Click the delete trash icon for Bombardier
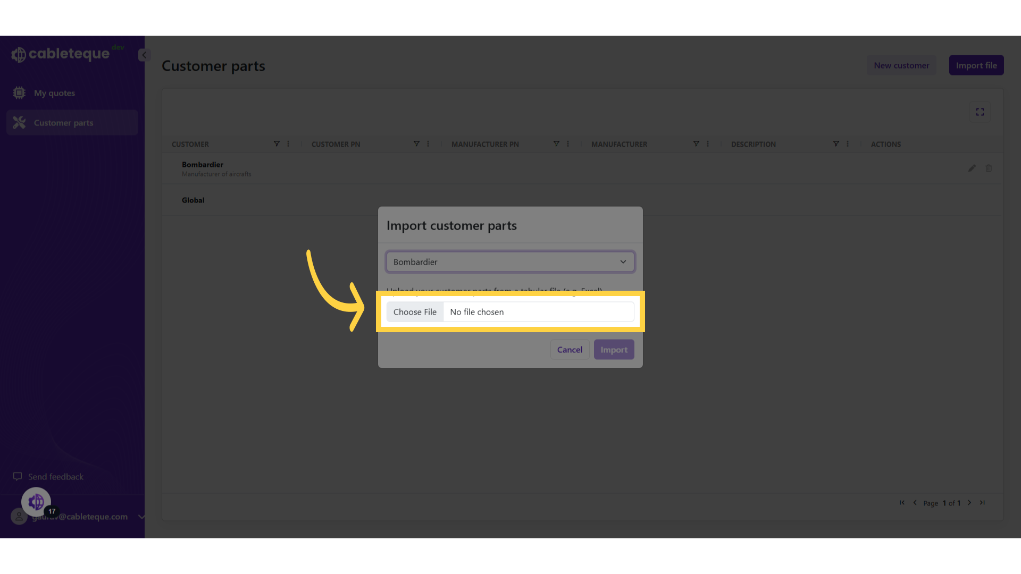 click(x=989, y=168)
